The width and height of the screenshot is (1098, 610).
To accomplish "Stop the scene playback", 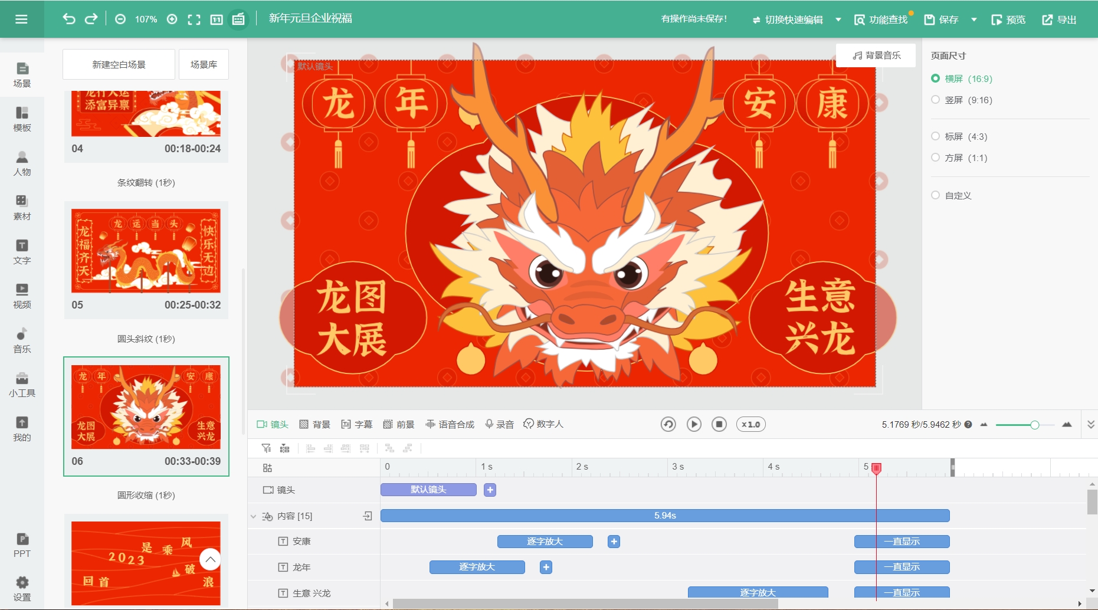I will click(x=719, y=424).
